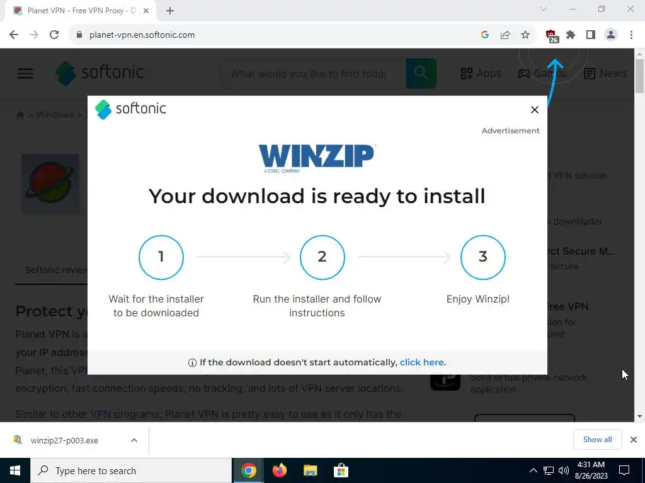Click the 'click here' download link
The image size is (645, 483).
421,362
